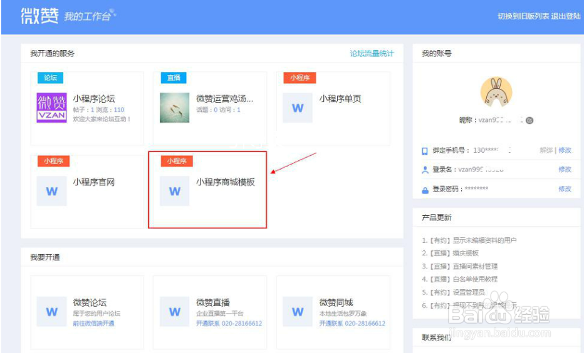Click 欢迎大家来论坛互动！ description

[102, 119]
